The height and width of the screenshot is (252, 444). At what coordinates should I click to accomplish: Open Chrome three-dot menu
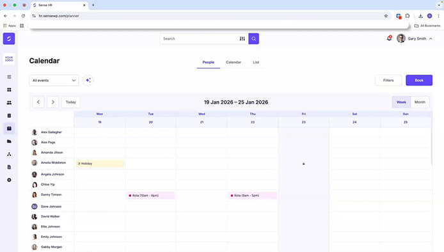[x=438, y=16]
